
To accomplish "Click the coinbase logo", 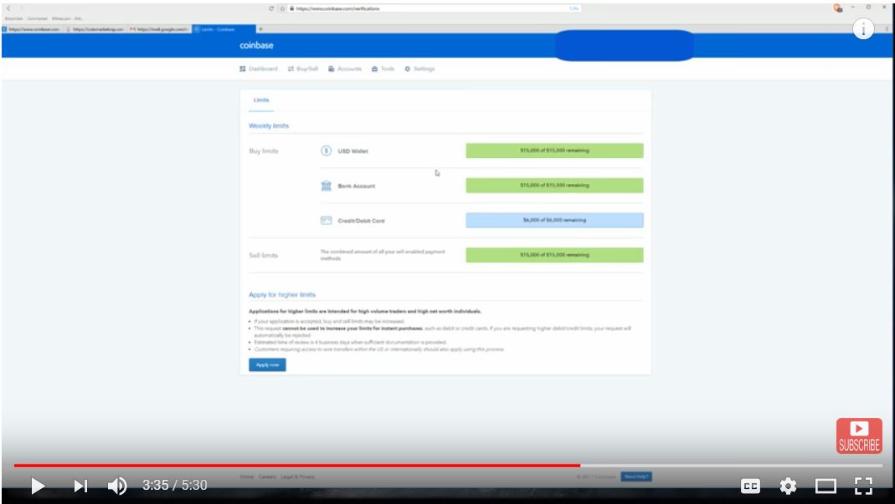I will pos(256,45).
